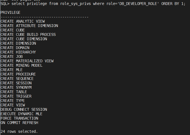Viewport: 190px width, 135px height.
Task: Click the CREATE PROCEDURE row
Action: click(x=18, y=74)
